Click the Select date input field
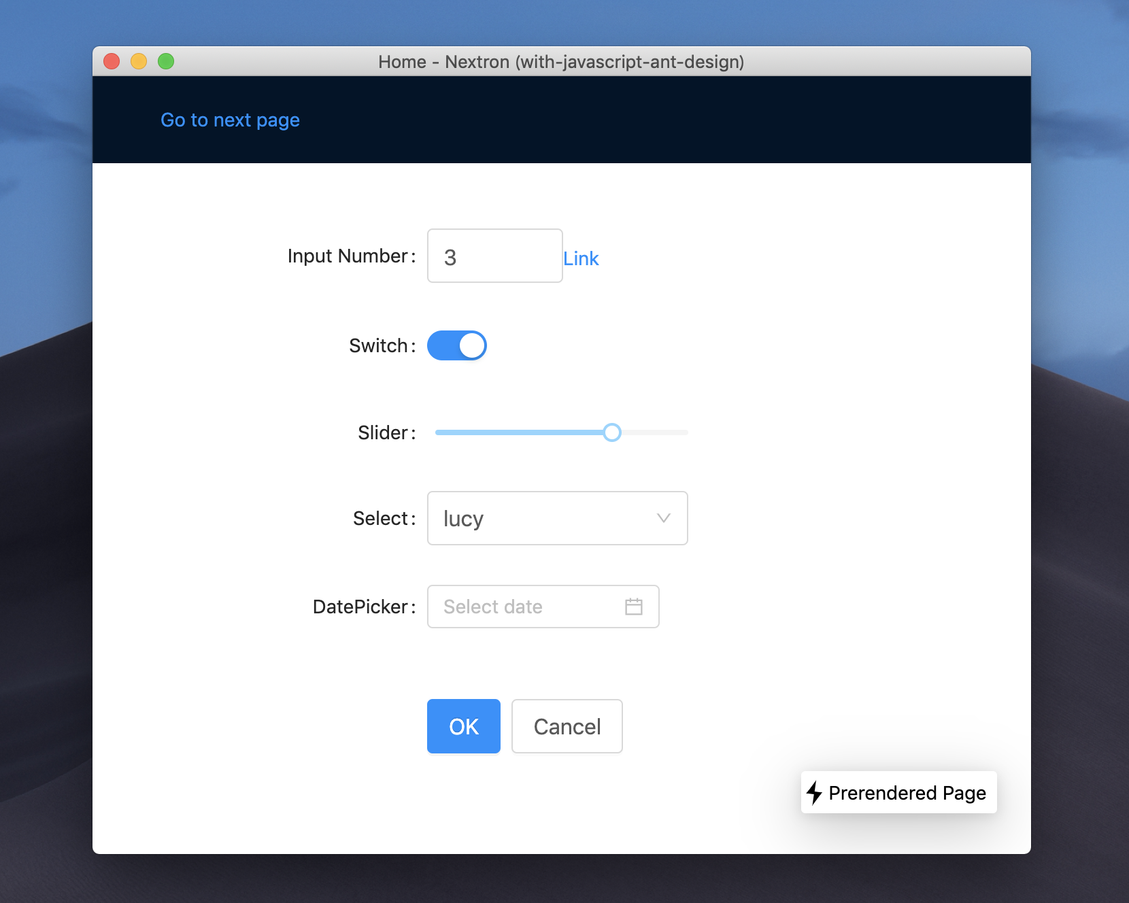1129x903 pixels. [x=543, y=607]
